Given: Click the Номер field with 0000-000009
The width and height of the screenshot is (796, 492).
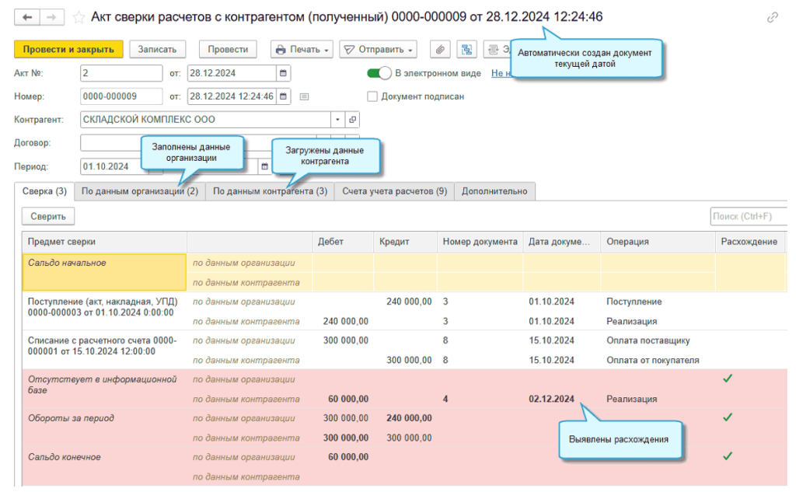Looking at the screenshot, I should tap(121, 96).
